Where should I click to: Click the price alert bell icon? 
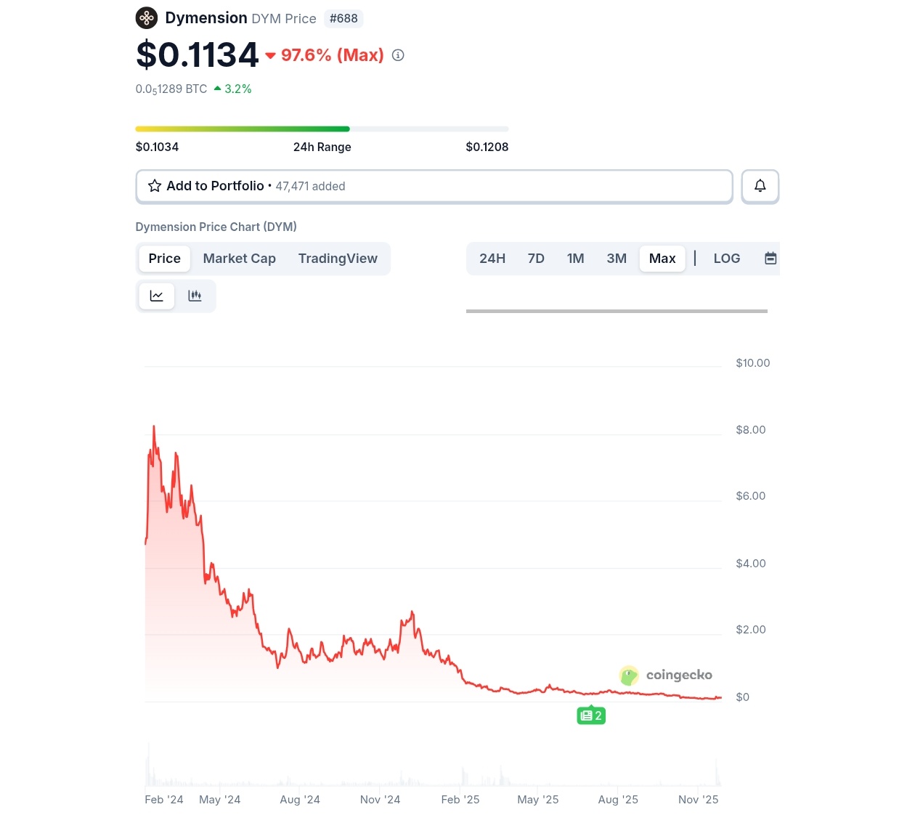760,186
